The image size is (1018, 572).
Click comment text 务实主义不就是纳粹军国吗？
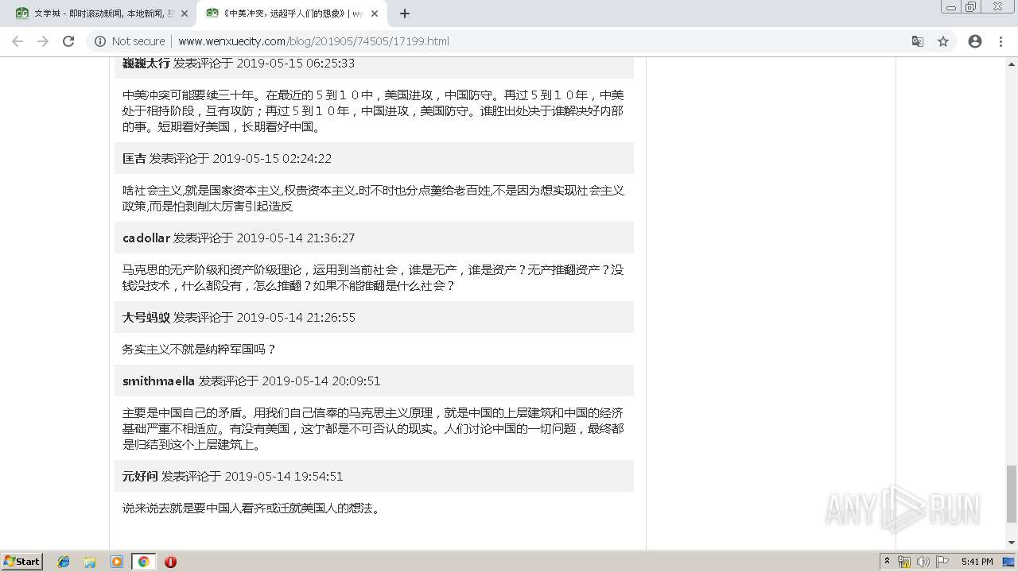pos(200,349)
